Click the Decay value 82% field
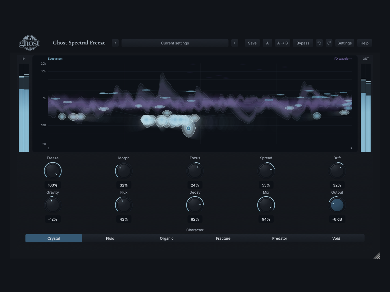390x292 pixels. coord(195,219)
